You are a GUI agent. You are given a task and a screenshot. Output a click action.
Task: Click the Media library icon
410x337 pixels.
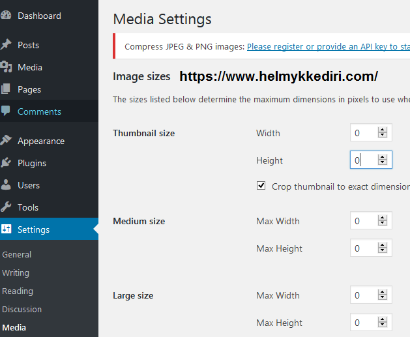click(x=7, y=67)
